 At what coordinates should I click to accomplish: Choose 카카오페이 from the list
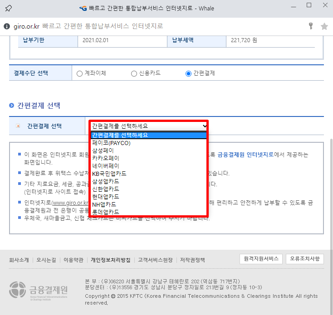(x=149, y=158)
